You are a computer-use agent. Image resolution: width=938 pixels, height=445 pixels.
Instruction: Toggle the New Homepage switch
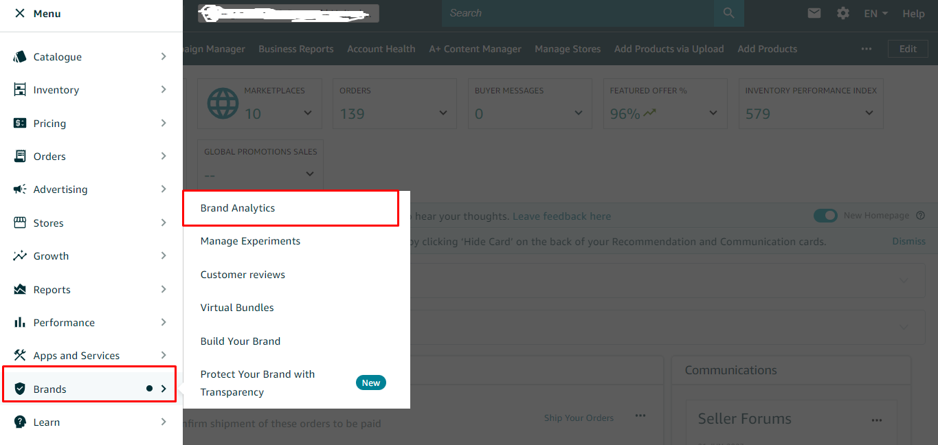[x=825, y=216]
